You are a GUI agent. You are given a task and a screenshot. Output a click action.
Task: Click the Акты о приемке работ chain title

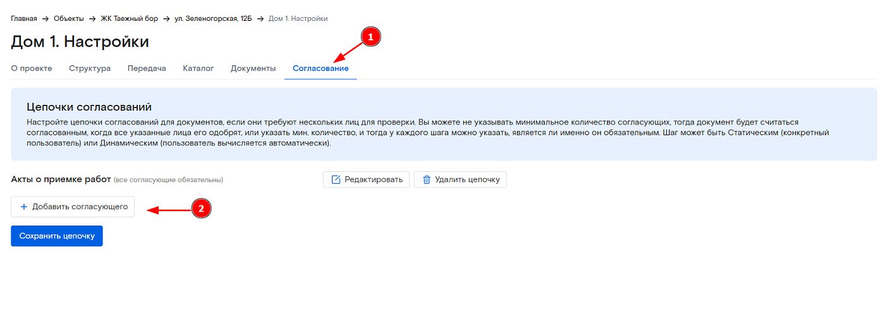61,179
